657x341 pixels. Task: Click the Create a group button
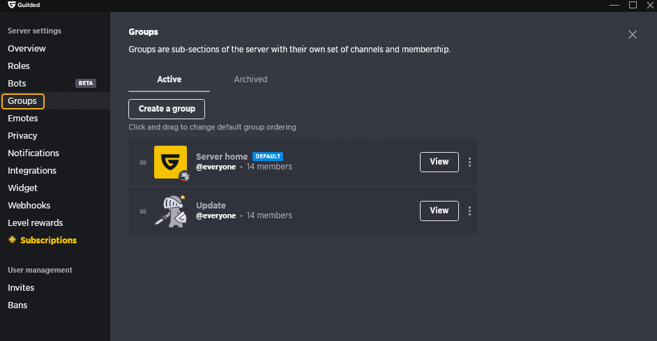click(x=167, y=109)
